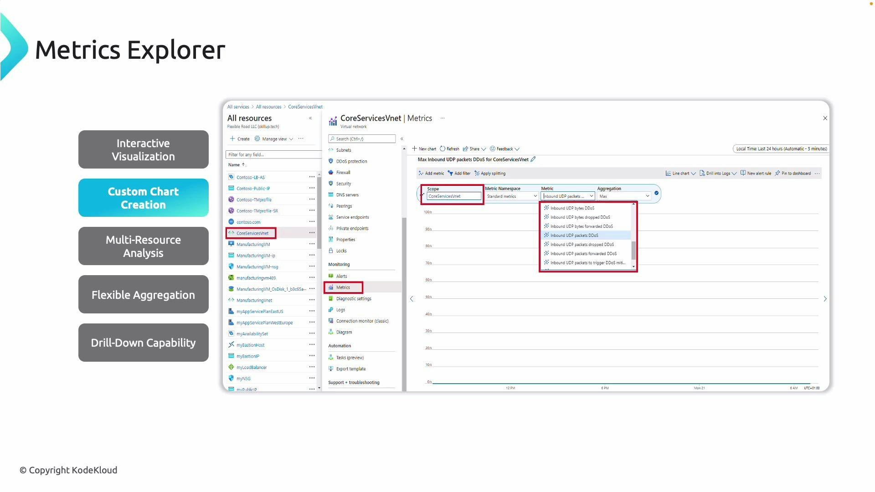Open the Aggregation dropdown showing Max

[624, 196]
